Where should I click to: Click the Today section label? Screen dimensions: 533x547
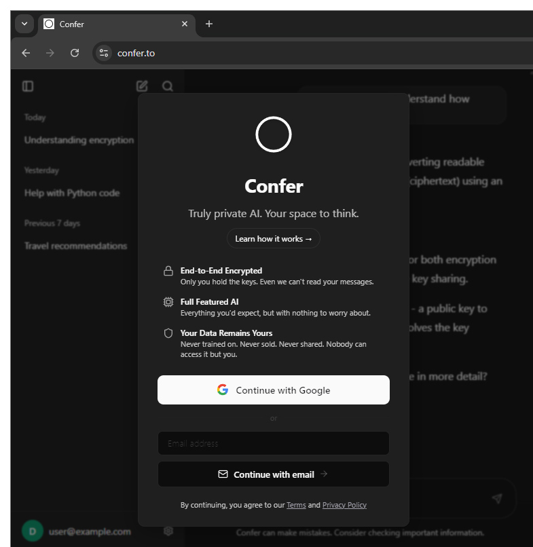(35, 117)
